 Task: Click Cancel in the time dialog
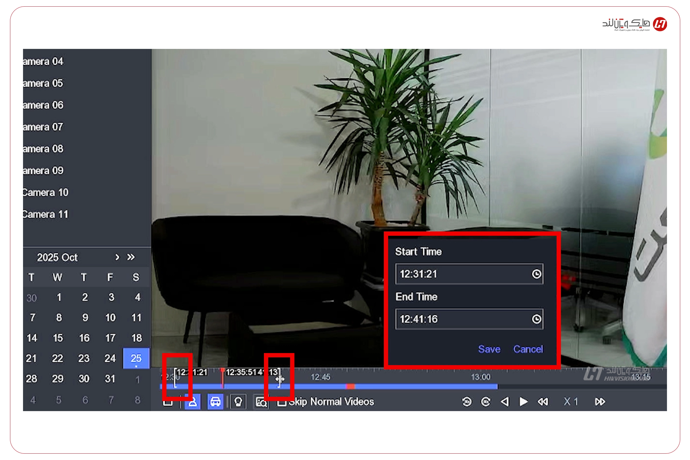[x=528, y=349]
